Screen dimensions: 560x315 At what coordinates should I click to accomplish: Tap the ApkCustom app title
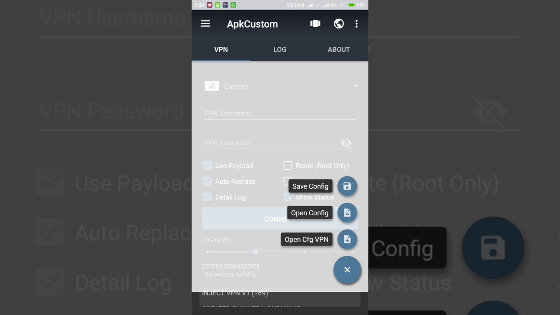pyautogui.click(x=252, y=24)
